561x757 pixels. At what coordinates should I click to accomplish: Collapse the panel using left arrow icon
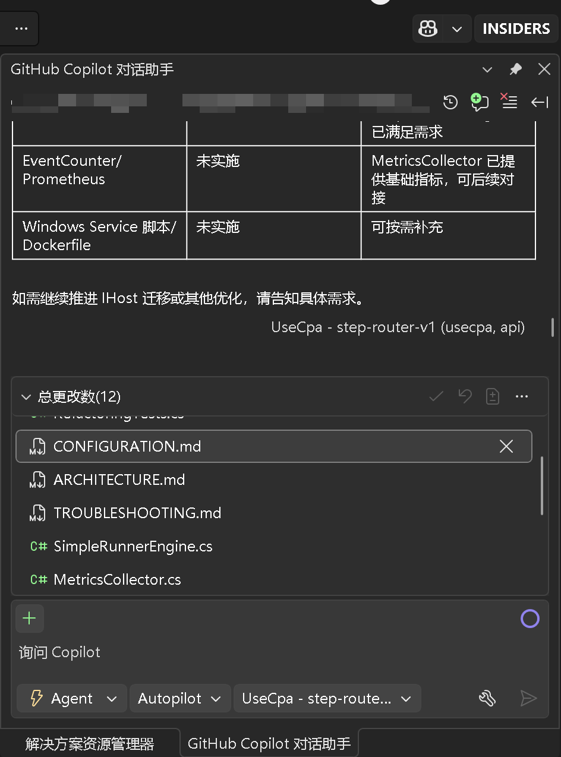tap(539, 102)
